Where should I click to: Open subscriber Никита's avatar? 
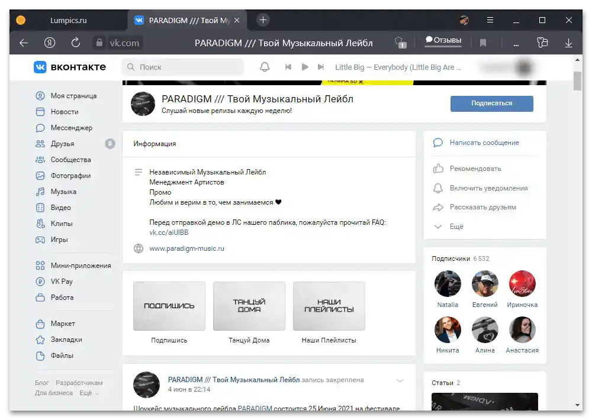pyautogui.click(x=448, y=329)
